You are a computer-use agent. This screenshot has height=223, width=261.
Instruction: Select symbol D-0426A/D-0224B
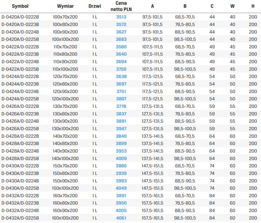[20, 121]
